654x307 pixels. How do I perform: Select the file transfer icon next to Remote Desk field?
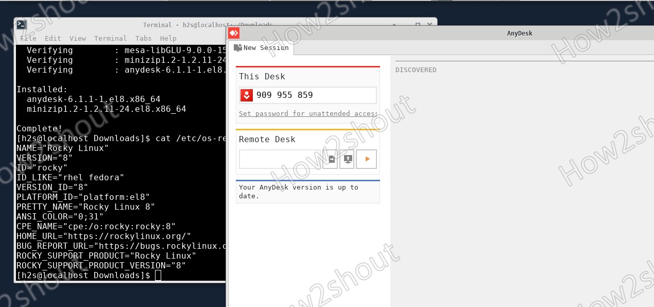(x=330, y=159)
